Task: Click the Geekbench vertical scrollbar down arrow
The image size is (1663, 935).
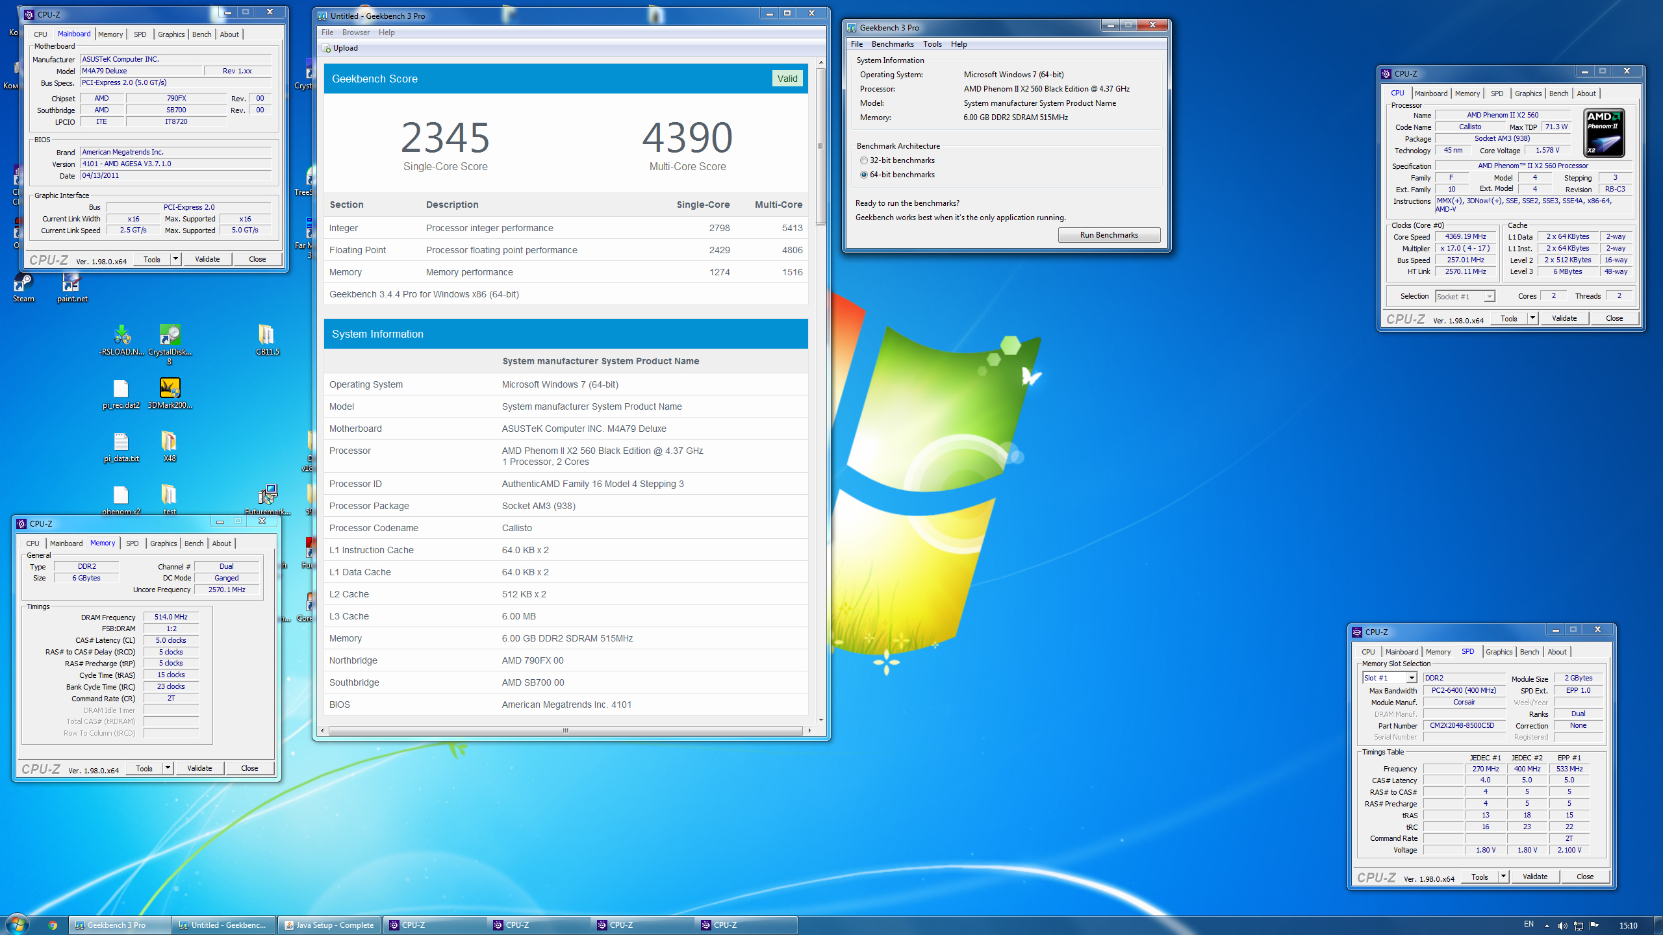Action: (x=821, y=720)
